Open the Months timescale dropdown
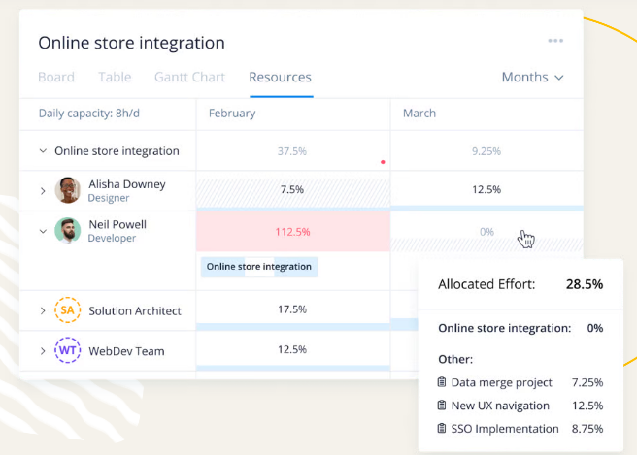 pos(532,78)
